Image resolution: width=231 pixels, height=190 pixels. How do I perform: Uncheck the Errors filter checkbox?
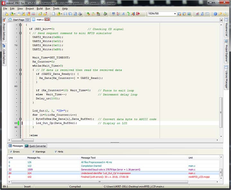(x=11, y=152)
